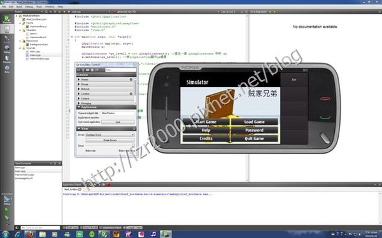Open the Device dropdown in Simulator Control
Image resolution: width=382 pixels, height=238 pixels.
pyautogui.click(x=110, y=135)
